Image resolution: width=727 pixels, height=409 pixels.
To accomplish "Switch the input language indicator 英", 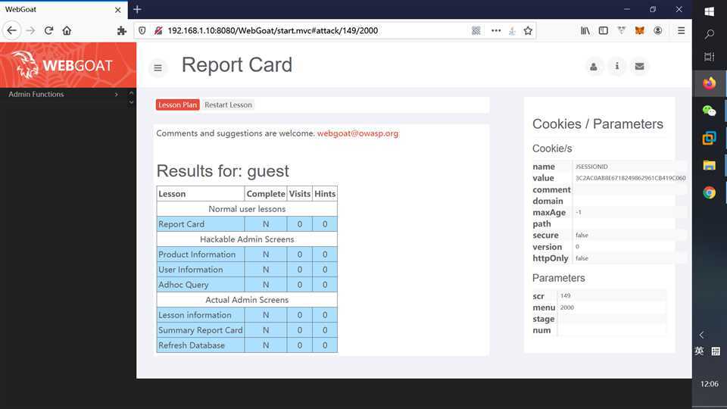I will (699, 351).
